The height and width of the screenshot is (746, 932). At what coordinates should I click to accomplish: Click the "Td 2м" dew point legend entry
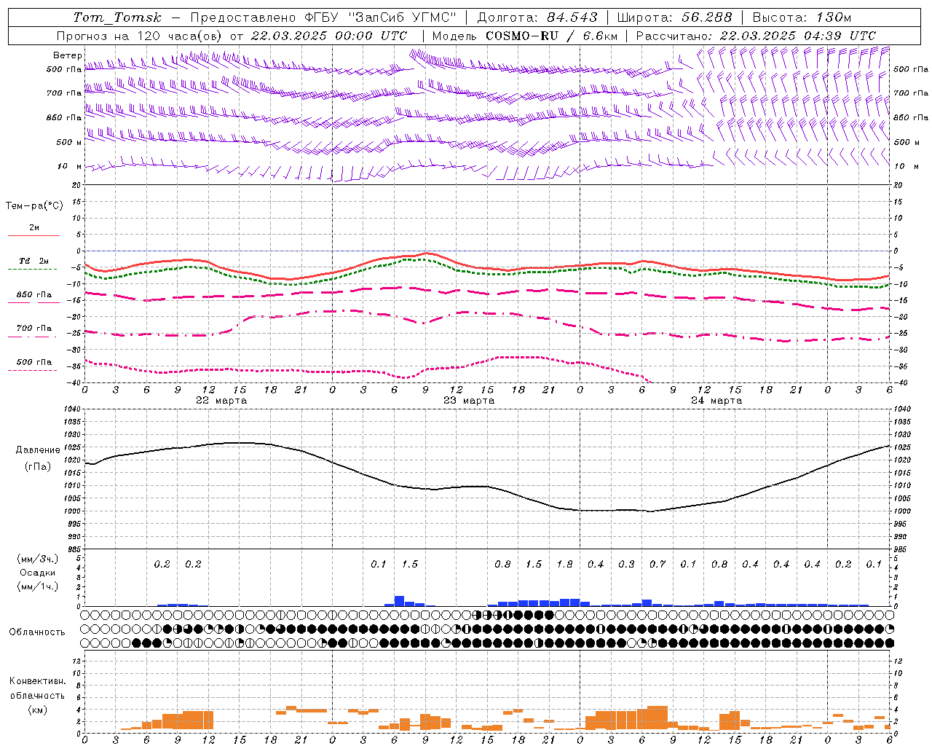pos(34,261)
